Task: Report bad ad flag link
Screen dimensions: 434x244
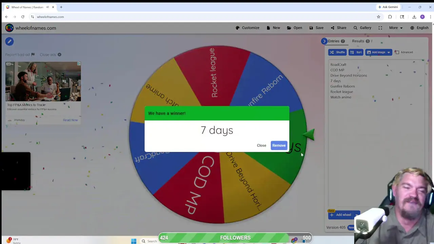Action: (x=20, y=55)
